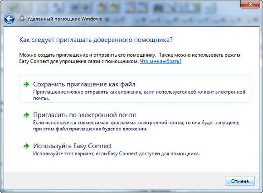This screenshot has height=193, width=263.
Task: Click green arrow beside Используйте Easy Connect
Action: (26, 146)
